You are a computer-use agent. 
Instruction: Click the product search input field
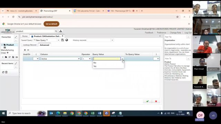pyautogui.click(x=35, y=31)
